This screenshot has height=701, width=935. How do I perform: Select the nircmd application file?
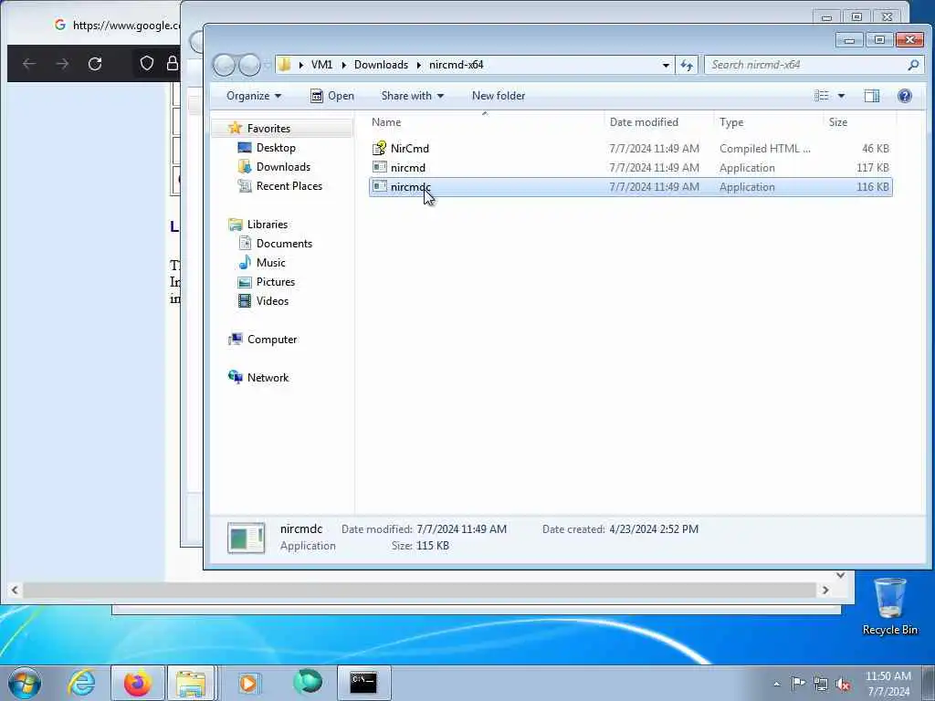tap(630, 168)
